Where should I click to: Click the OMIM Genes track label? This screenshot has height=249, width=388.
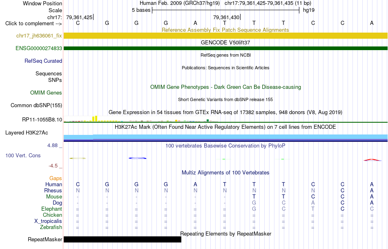click(x=46, y=93)
